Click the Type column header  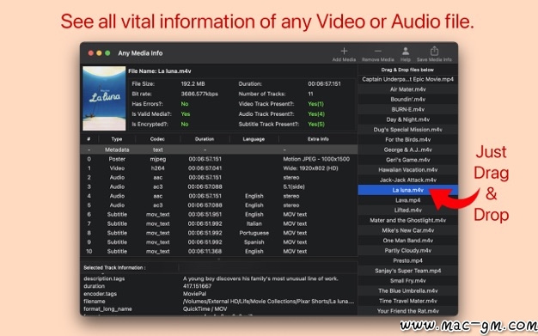[x=117, y=139]
